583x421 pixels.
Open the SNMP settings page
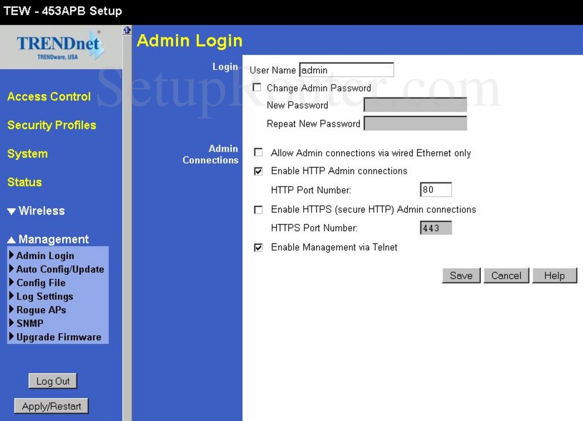point(31,323)
